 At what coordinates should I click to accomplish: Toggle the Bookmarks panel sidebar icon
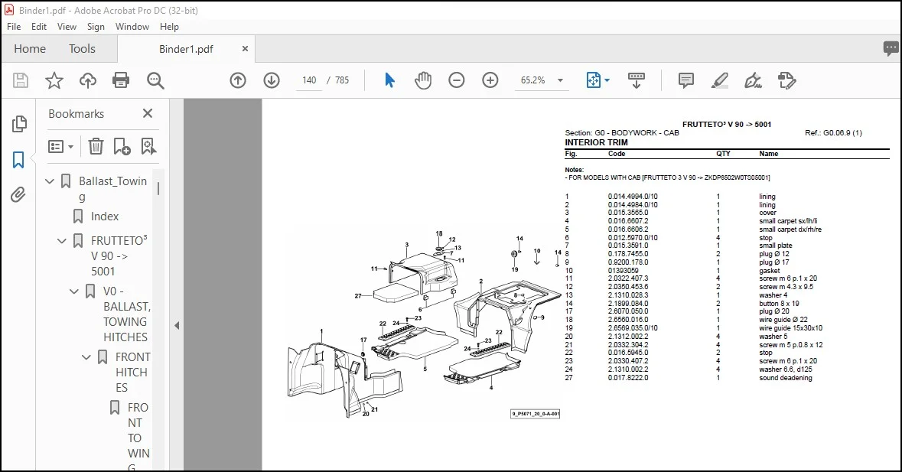click(18, 160)
